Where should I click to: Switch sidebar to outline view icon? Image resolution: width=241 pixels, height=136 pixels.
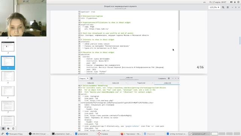(x=8, y=128)
